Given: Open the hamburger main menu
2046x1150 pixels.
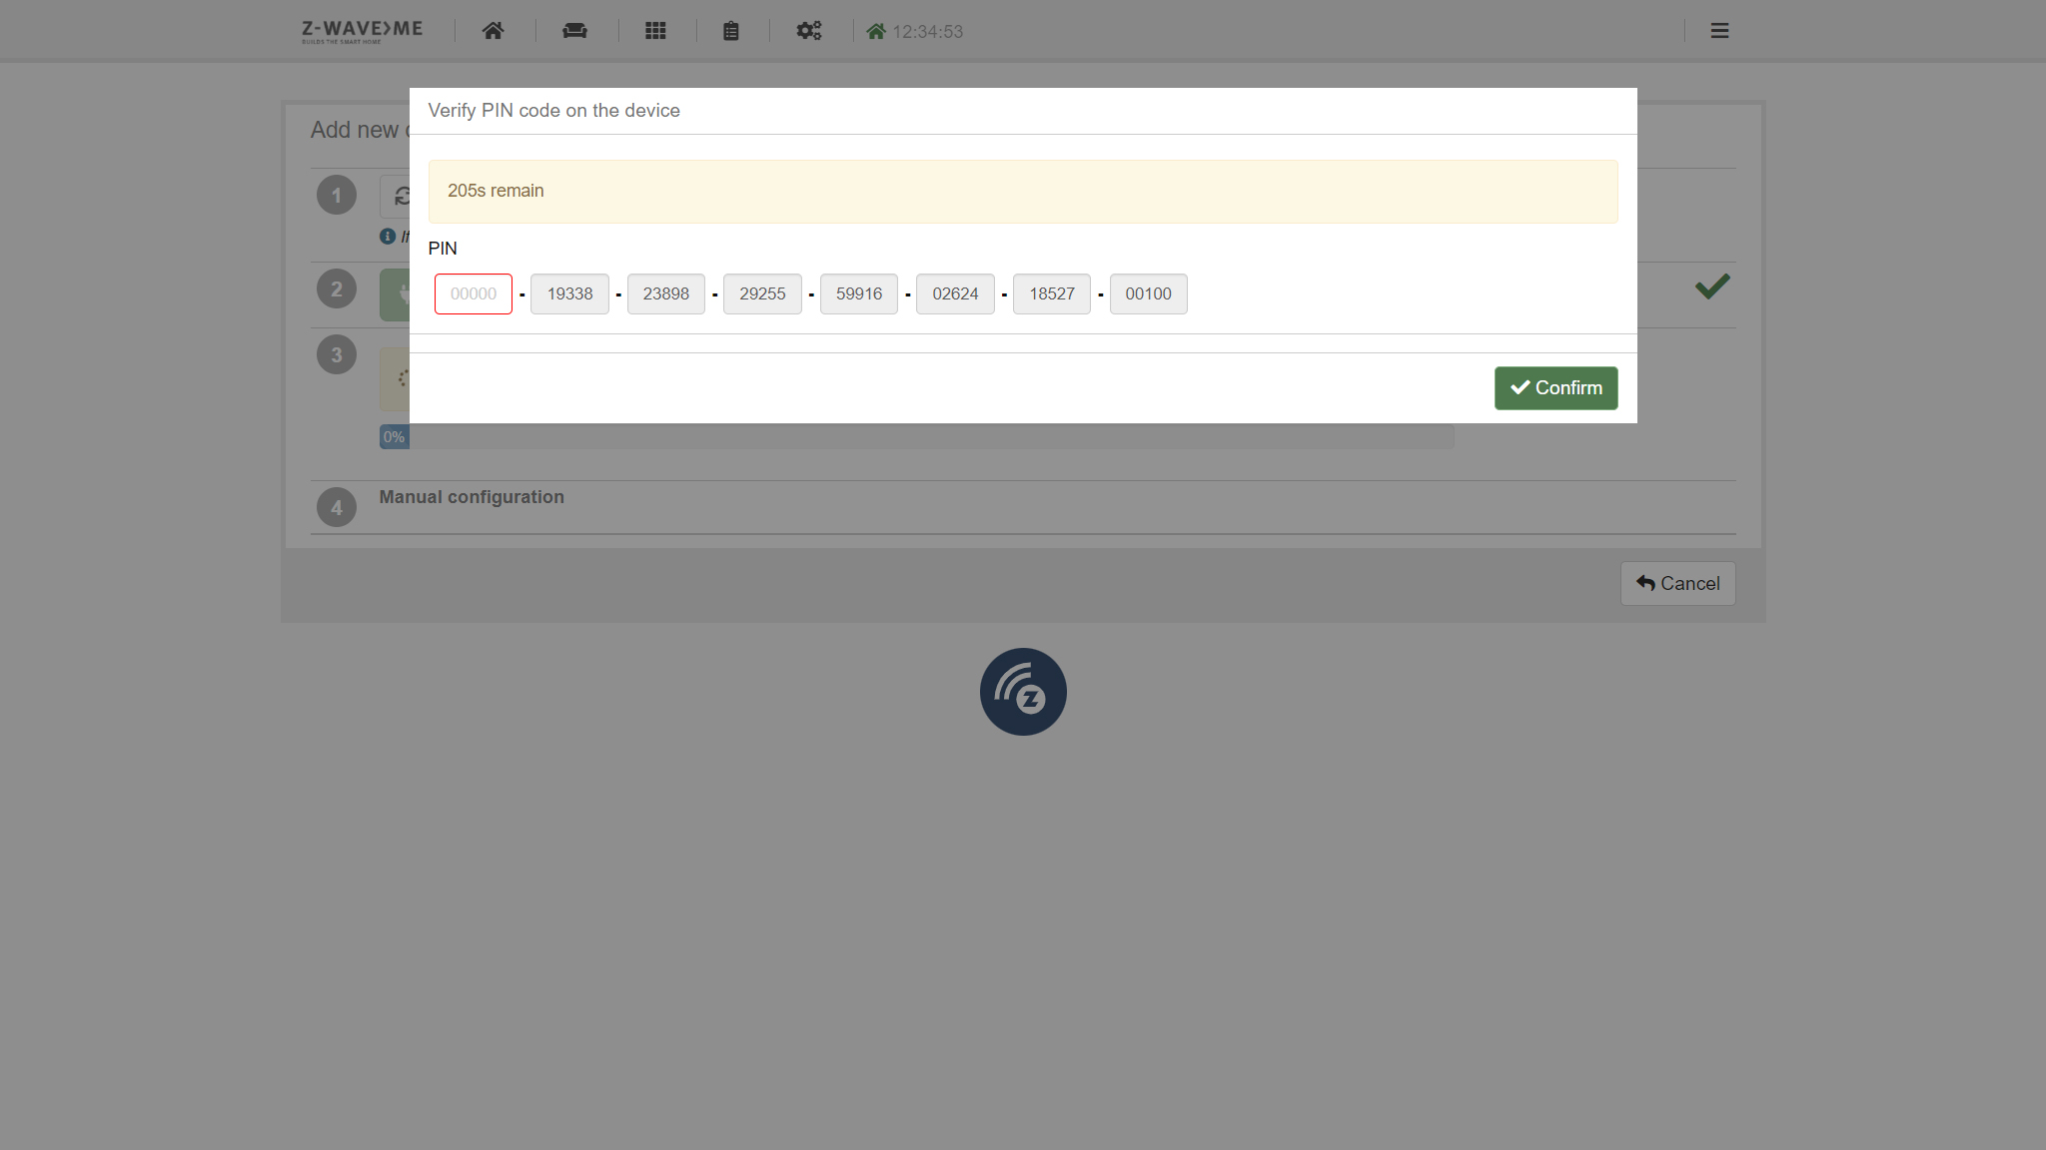Looking at the screenshot, I should [1719, 31].
